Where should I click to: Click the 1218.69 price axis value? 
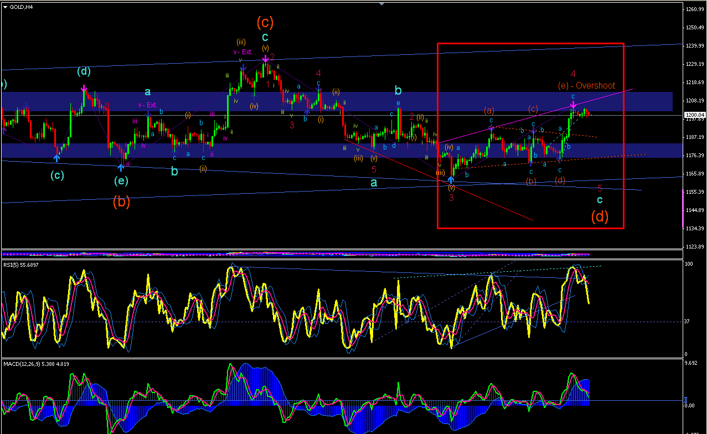pyautogui.click(x=696, y=82)
